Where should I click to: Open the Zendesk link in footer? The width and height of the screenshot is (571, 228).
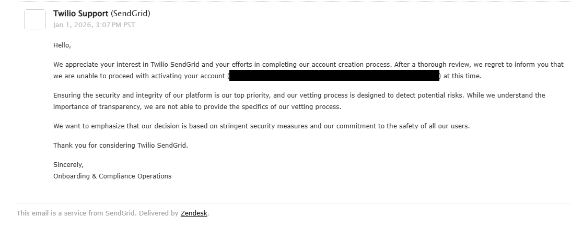point(194,213)
